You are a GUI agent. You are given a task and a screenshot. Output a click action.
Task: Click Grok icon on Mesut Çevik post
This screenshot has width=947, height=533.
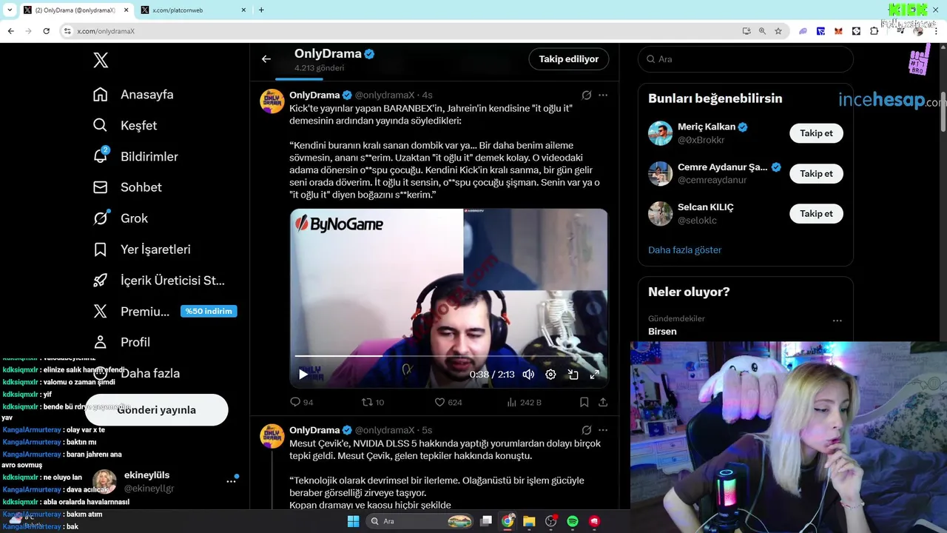click(587, 430)
